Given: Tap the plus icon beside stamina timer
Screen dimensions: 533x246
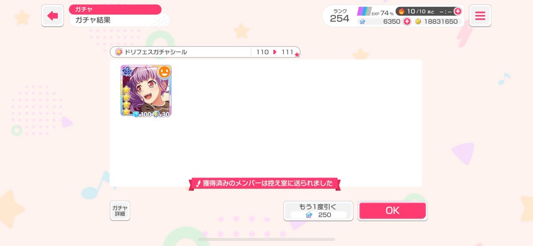Looking at the screenshot, I should (x=457, y=11).
